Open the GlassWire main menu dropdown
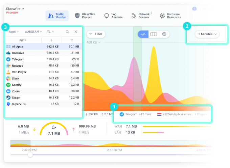 point(15,9)
